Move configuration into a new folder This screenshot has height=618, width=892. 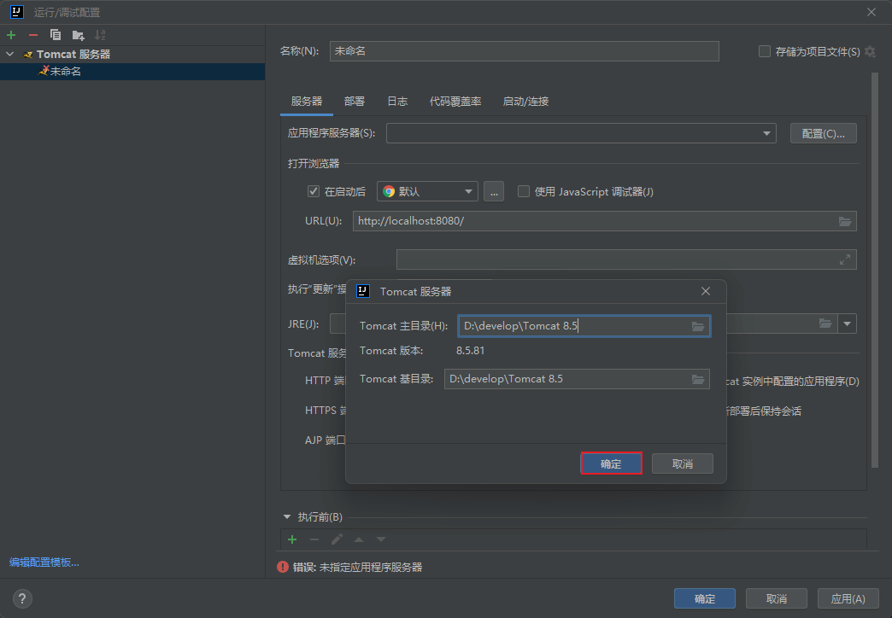click(x=78, y=35)
